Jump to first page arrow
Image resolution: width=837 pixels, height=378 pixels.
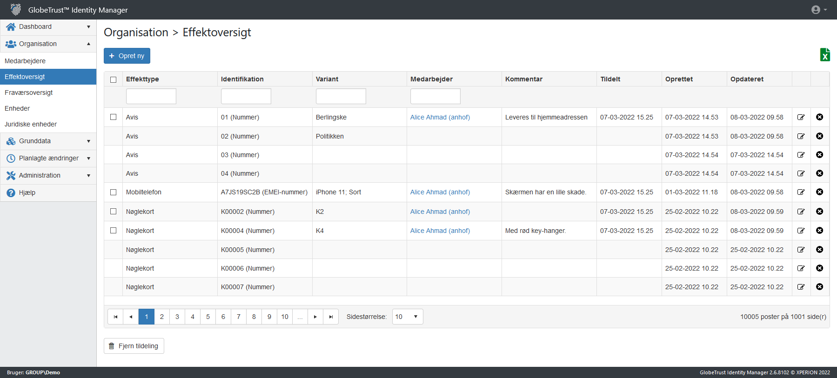[x=115, y=317]
